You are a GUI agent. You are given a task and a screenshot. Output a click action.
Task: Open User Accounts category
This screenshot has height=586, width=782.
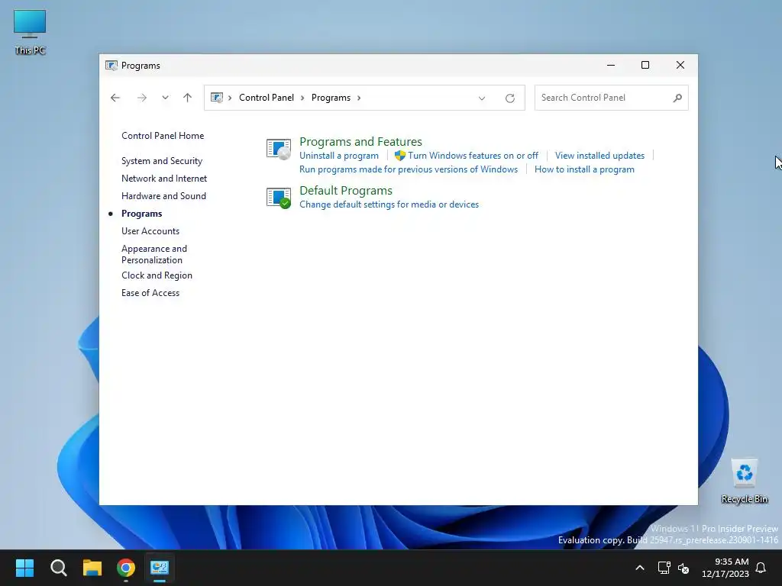click(150, 230)
